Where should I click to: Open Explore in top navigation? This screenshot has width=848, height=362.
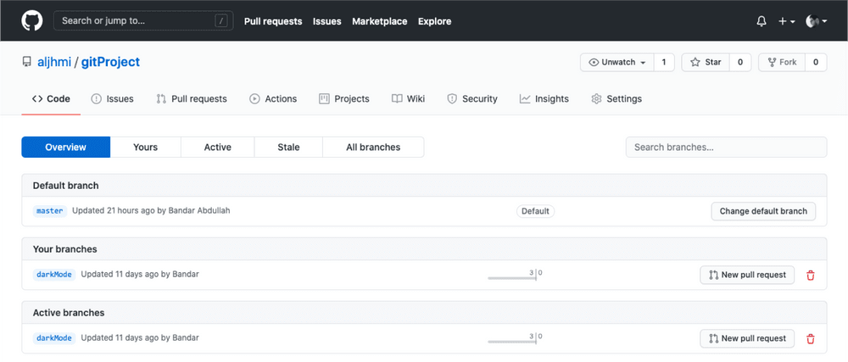pyautogui.click(x=435, y=21)
